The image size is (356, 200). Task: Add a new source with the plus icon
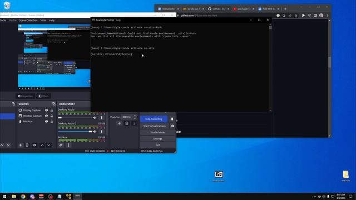coord(20,145)
